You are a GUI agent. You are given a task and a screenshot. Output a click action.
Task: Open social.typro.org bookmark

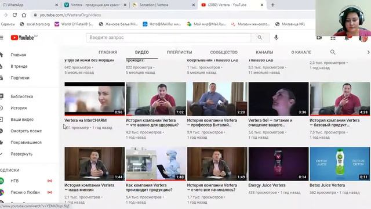[x=35, y=24]
